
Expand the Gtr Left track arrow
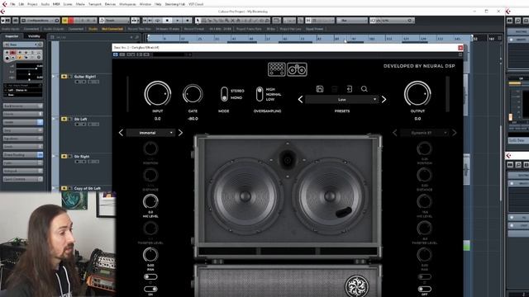coord(53,119)
